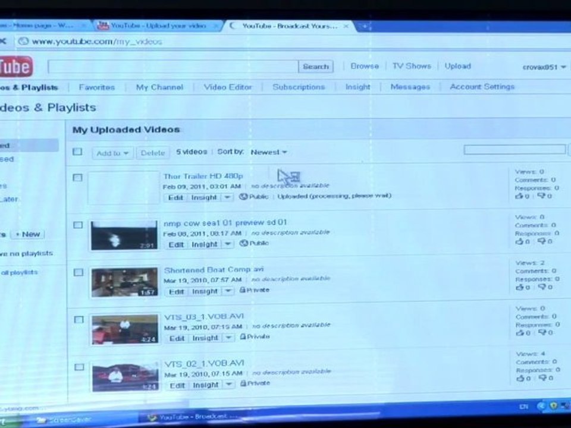This screenshot has width=571, height=428.
Task: Click the Private lock icon on Shortened Boat Comp
Action: coord(243,290)
